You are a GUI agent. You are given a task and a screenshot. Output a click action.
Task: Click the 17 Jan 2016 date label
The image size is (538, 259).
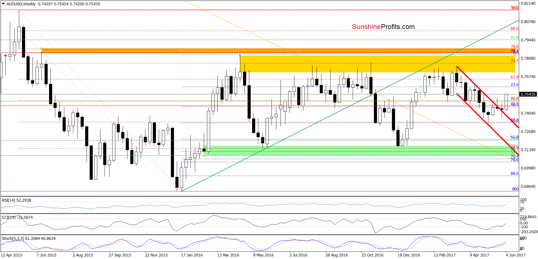192,255
